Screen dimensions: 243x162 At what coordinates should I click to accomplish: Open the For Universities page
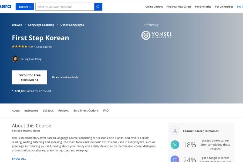(x=224, y=7)
